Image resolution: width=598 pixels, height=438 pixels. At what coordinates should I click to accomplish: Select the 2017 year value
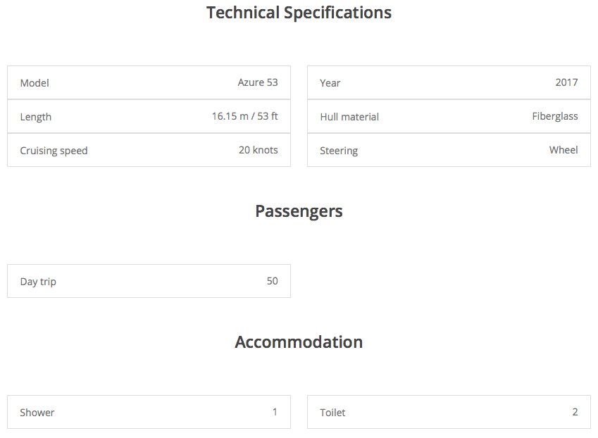coord(566,82)
